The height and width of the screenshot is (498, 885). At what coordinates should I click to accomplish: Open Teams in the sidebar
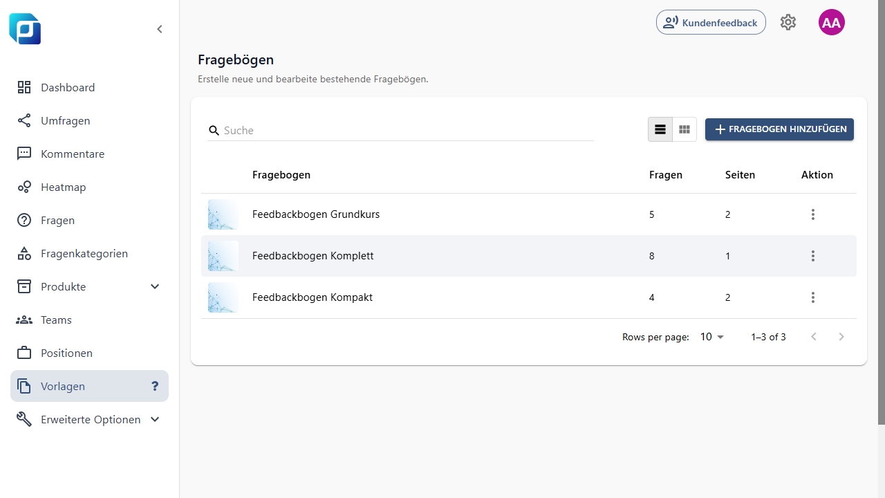(89, 320)
